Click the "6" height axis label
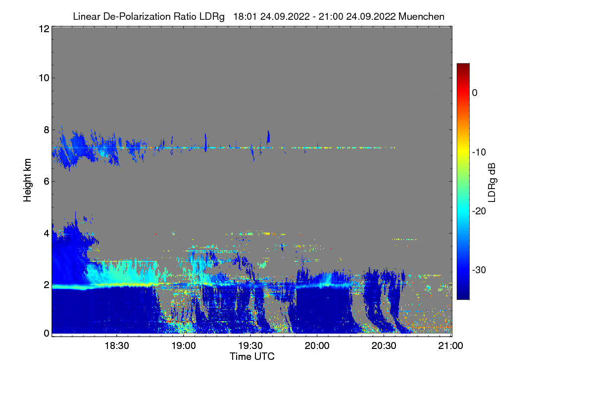 (46, 181)
